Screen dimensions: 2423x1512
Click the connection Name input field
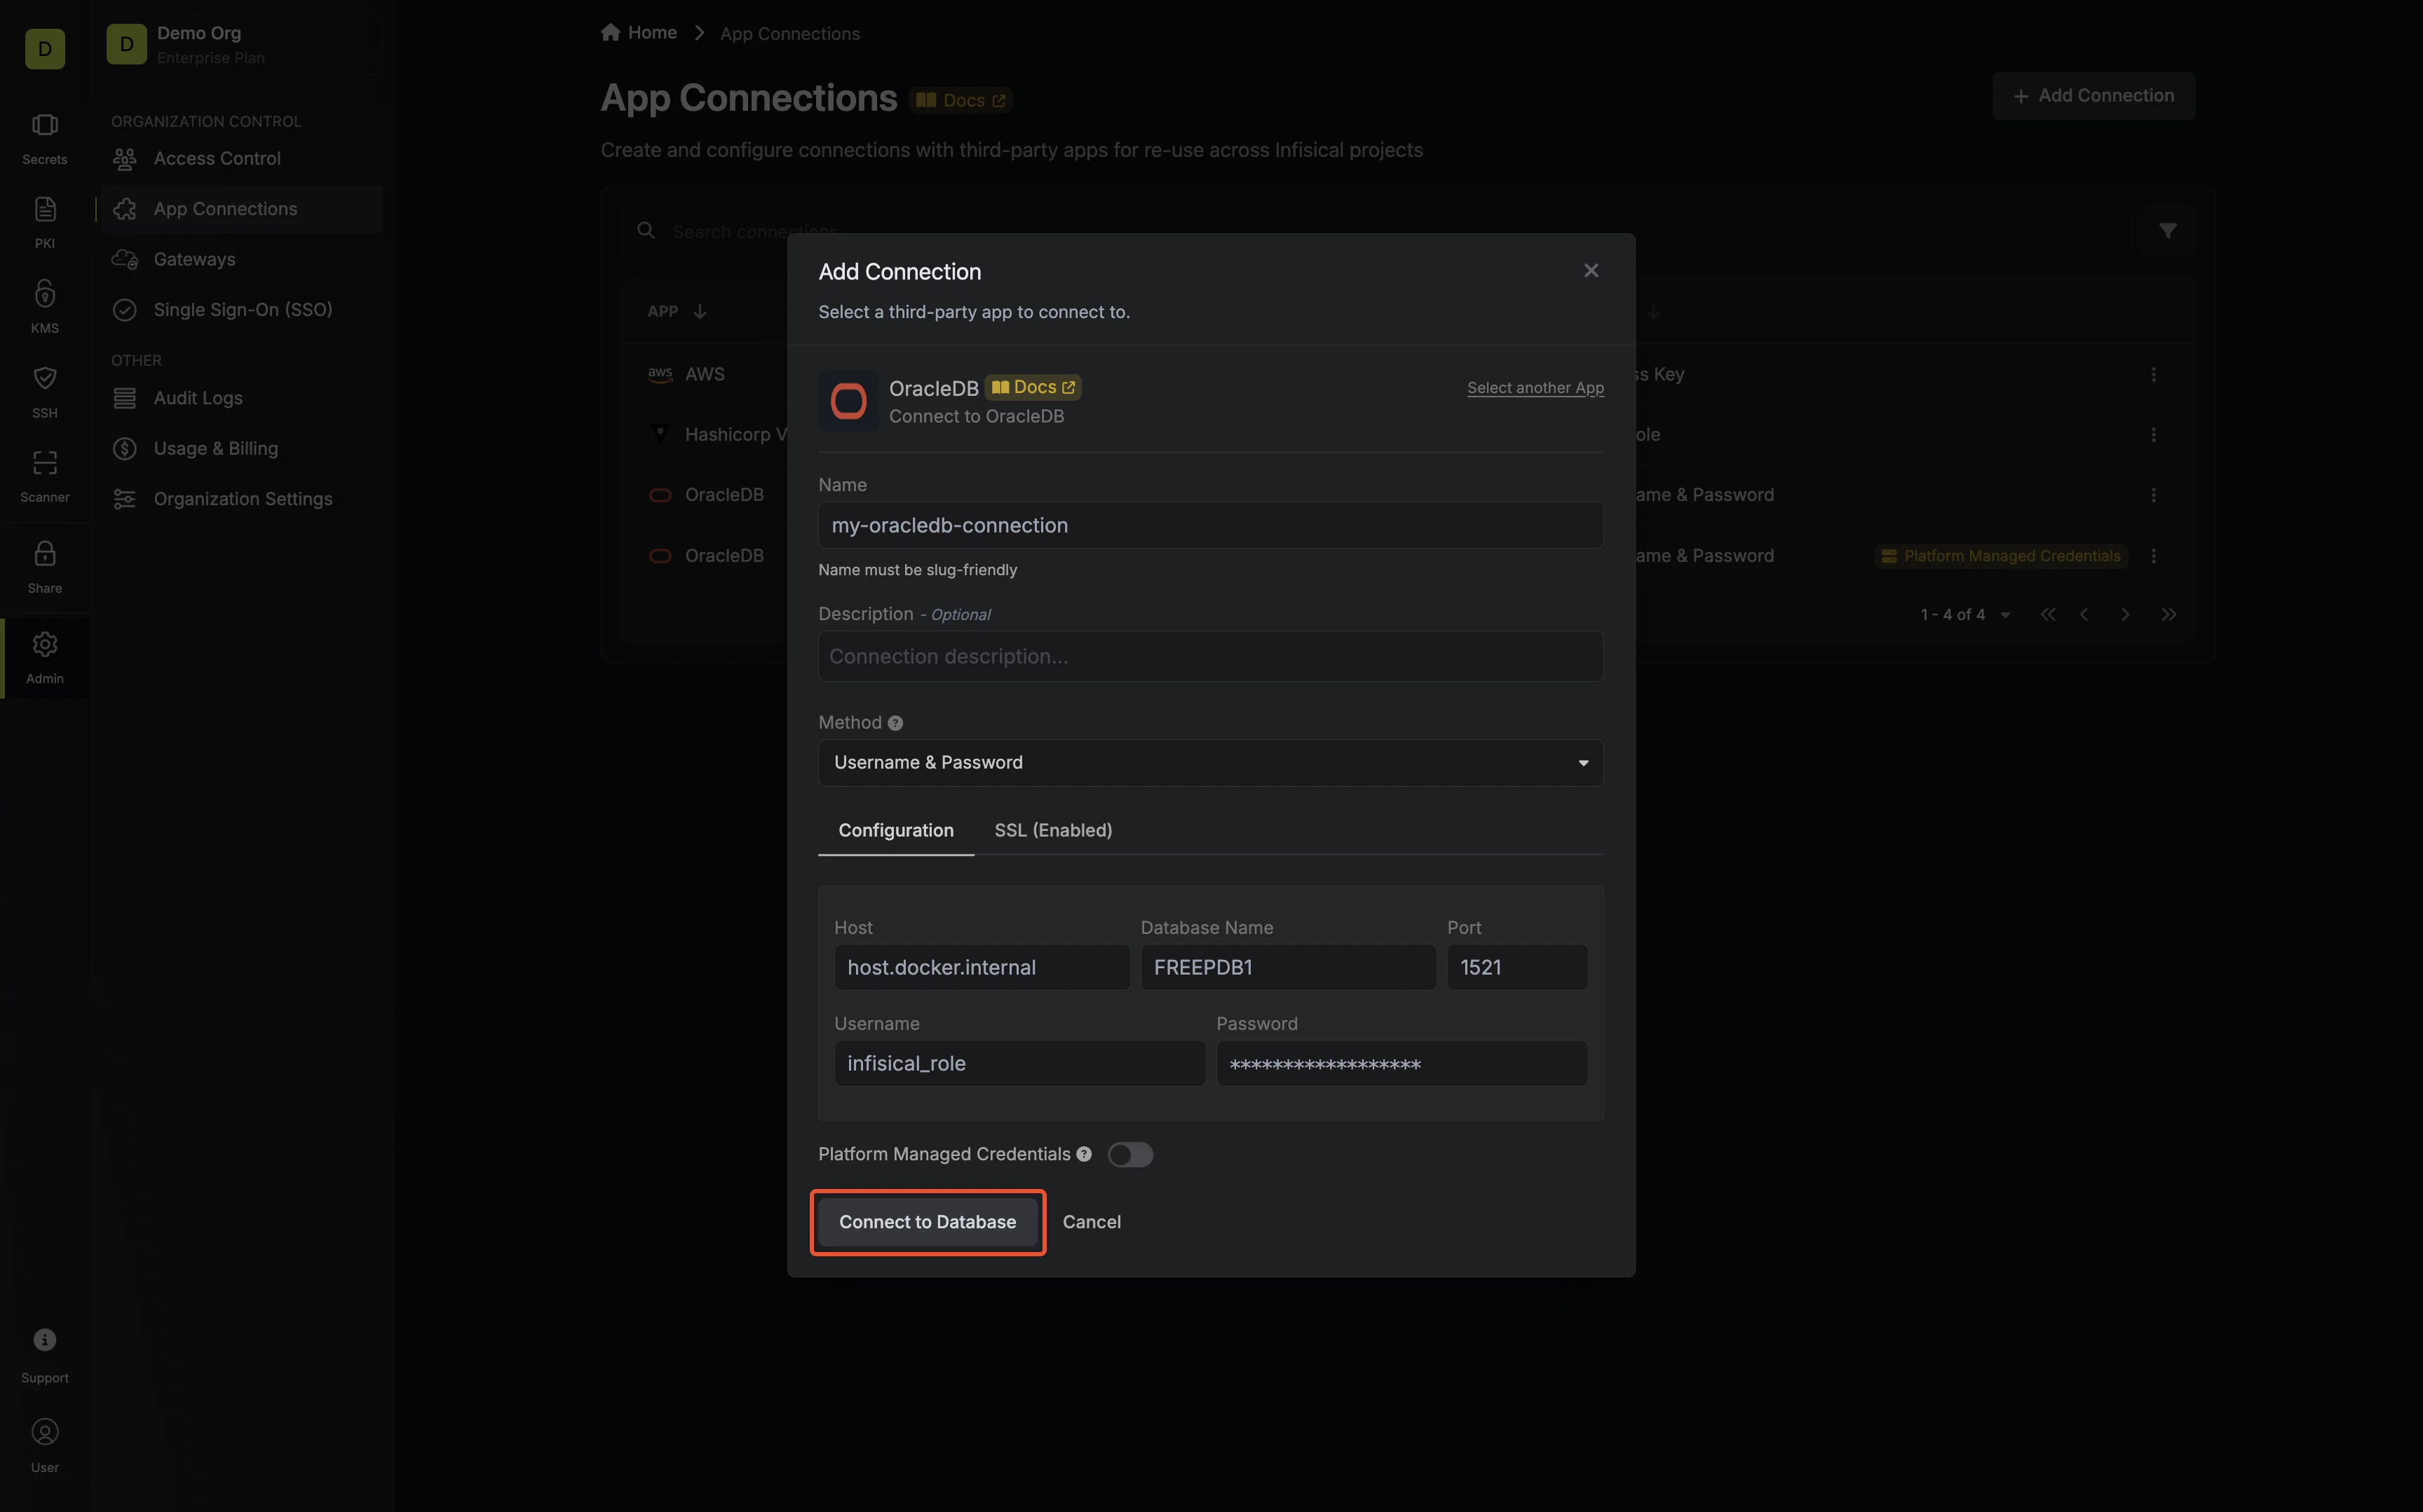1211,525
